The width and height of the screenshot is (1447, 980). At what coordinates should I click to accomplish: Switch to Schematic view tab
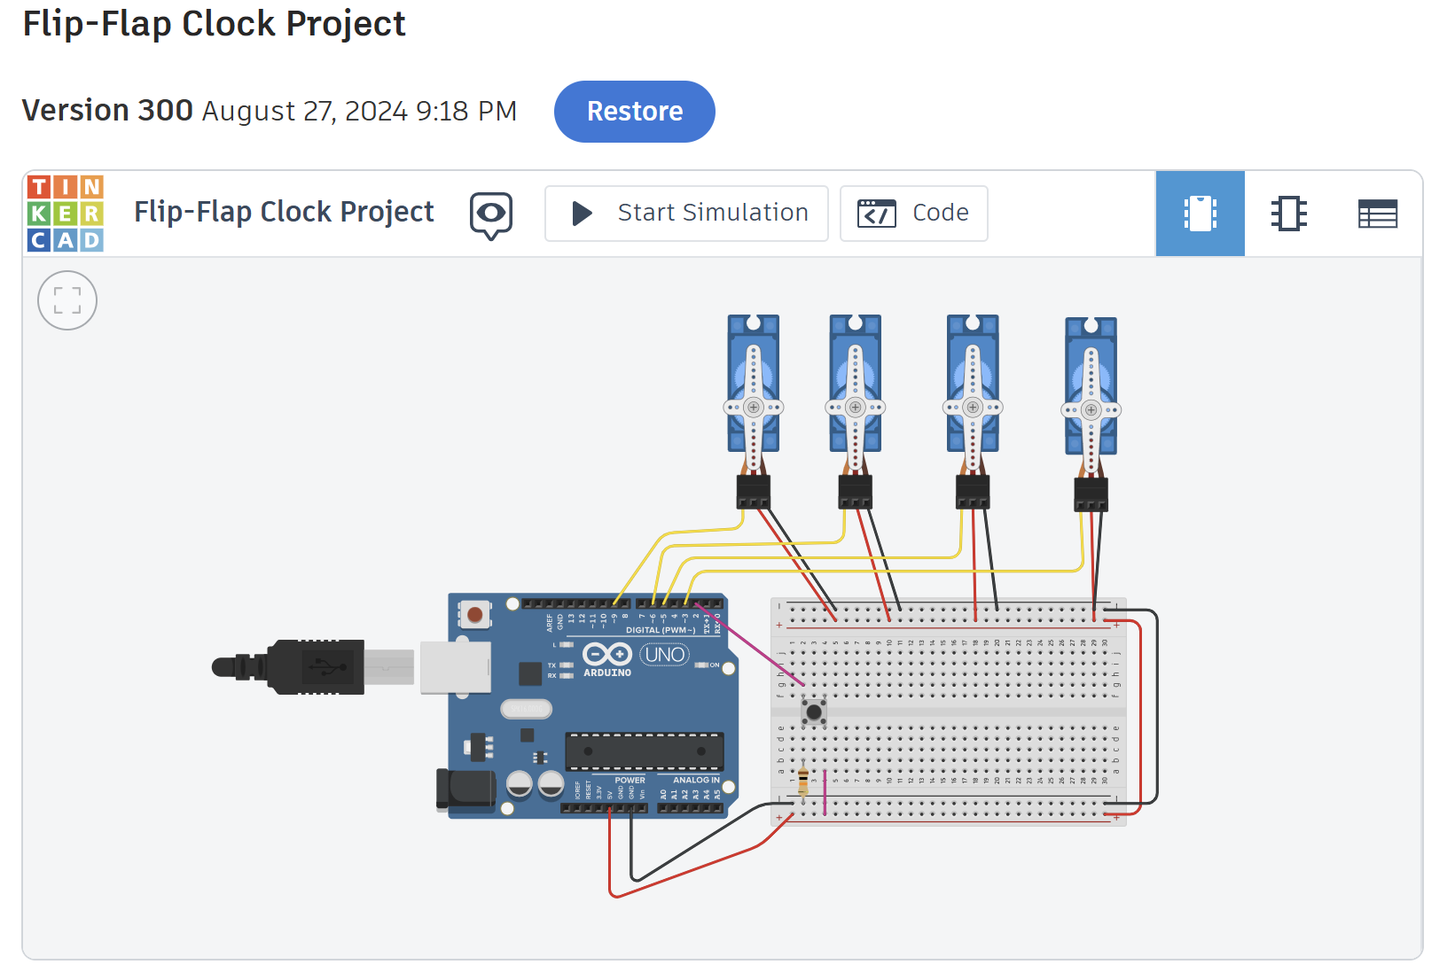[1288, 214]
